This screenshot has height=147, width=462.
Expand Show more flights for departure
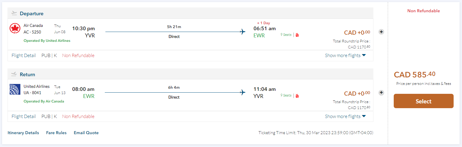click(x=345, y=55)
